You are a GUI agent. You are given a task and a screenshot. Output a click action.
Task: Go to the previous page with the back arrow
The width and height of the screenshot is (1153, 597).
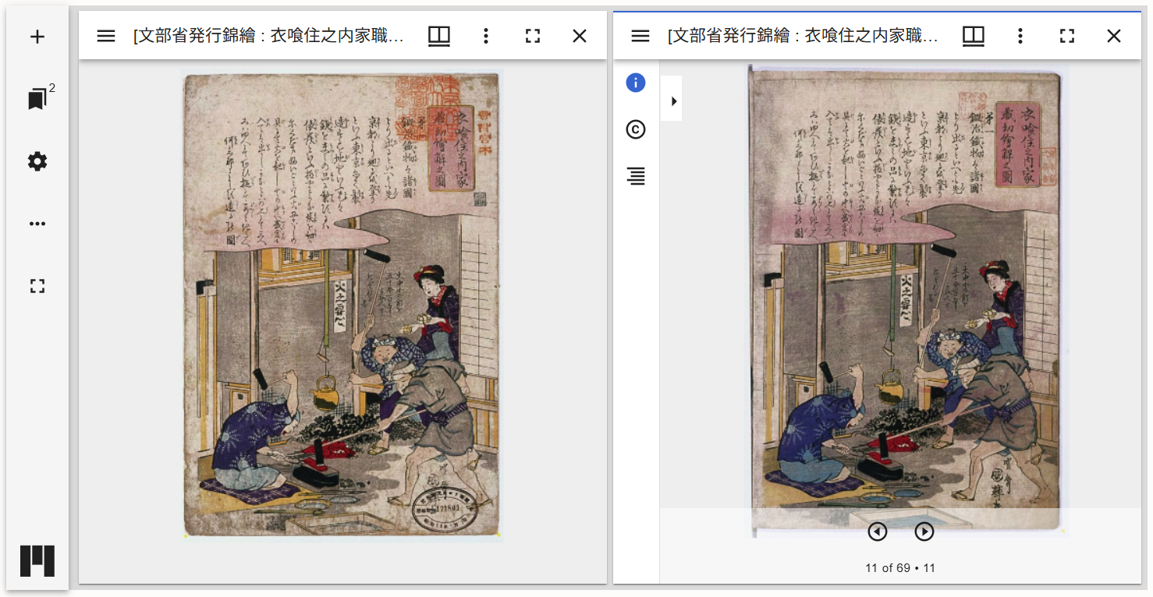[x=877, y=532]
